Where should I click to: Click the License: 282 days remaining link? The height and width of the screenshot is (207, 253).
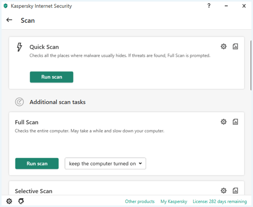click(220, 201)
